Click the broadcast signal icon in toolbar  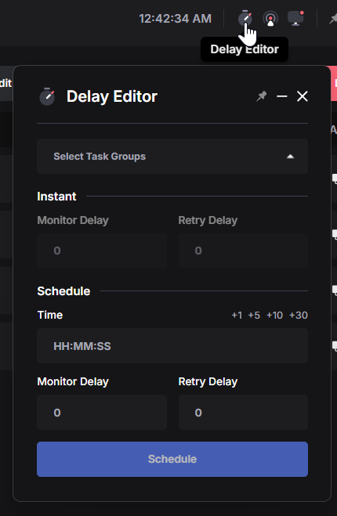point(270,19)
